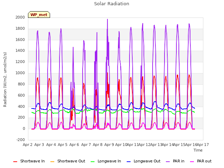The height and width of the screenshot is (168, 224).
Task: Click the Apr 9 PAR in peak near 2000
Action: point(107,20)
